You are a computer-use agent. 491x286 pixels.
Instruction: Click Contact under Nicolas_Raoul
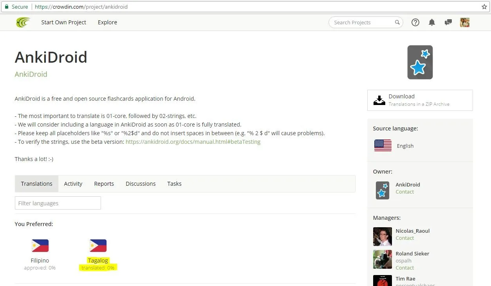[405, 238]
